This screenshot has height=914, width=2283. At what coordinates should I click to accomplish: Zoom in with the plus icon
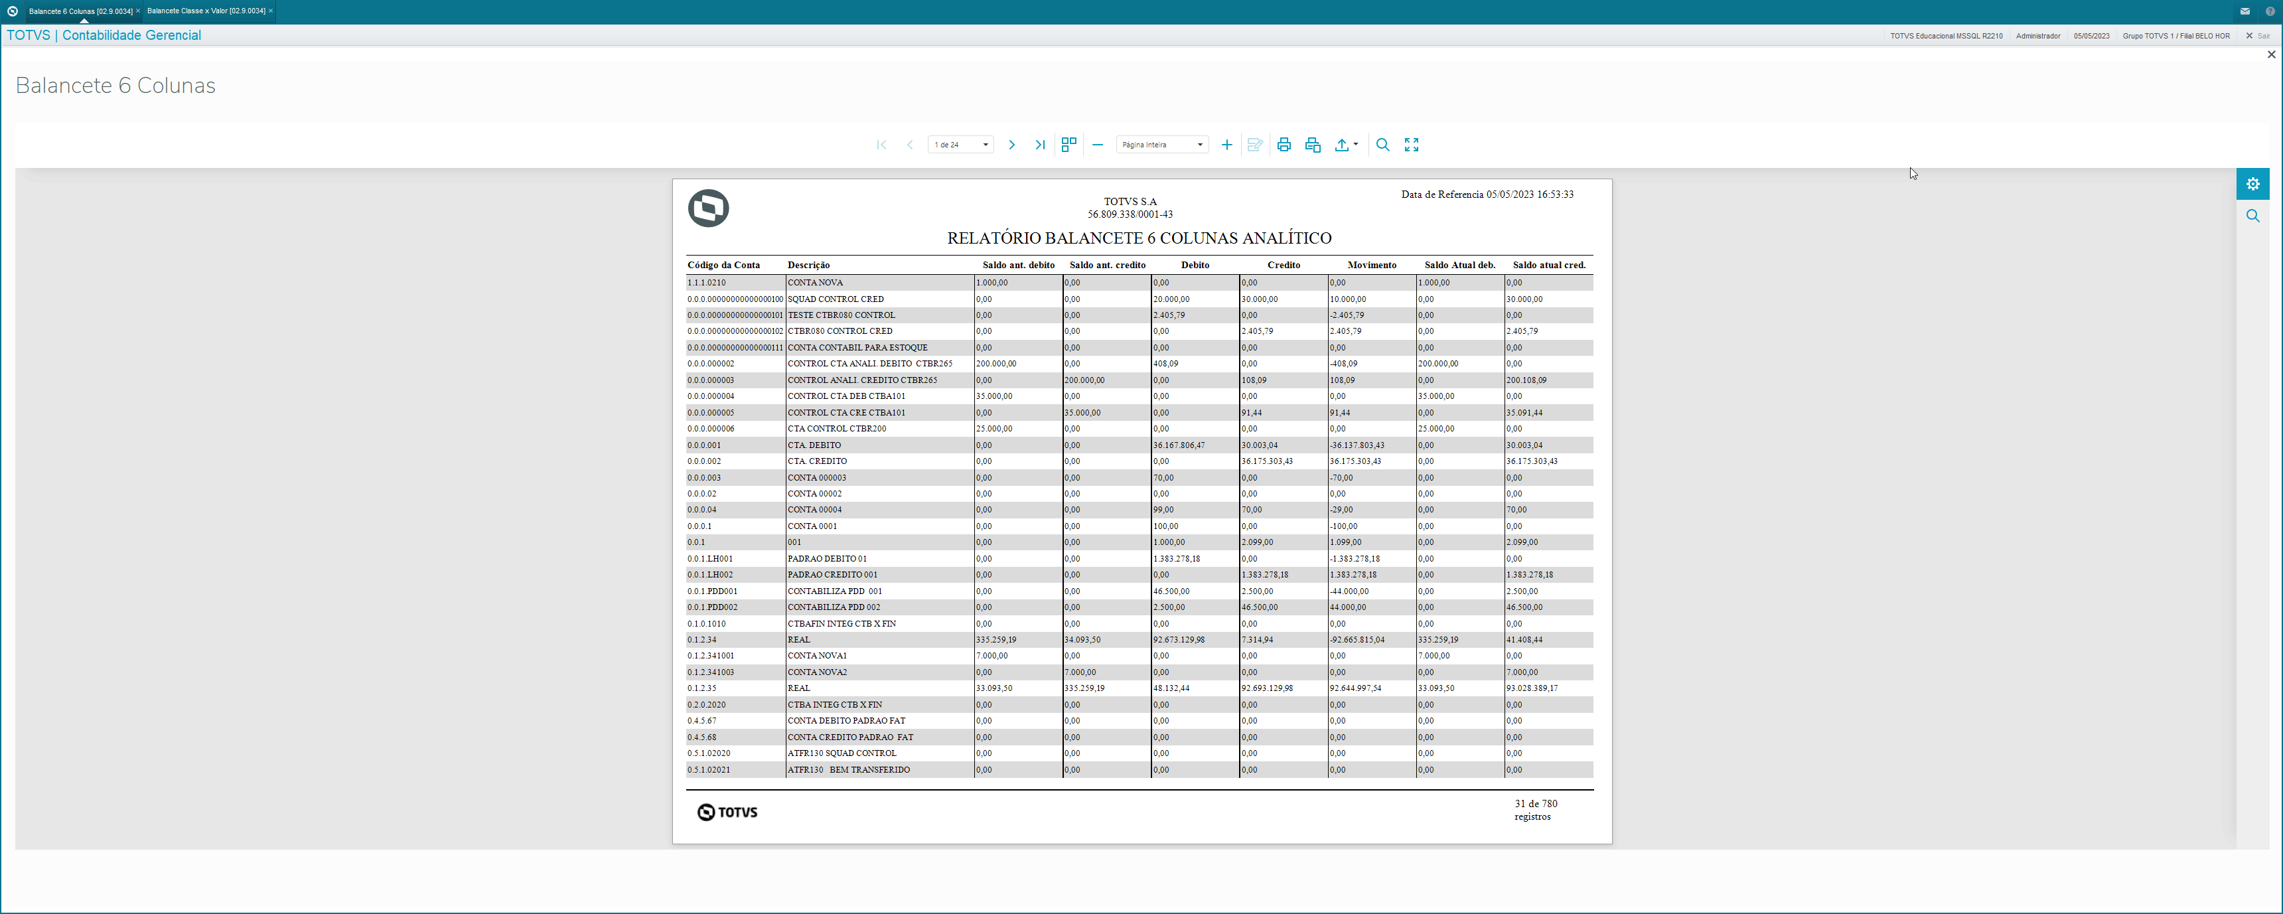(1226, 145)
